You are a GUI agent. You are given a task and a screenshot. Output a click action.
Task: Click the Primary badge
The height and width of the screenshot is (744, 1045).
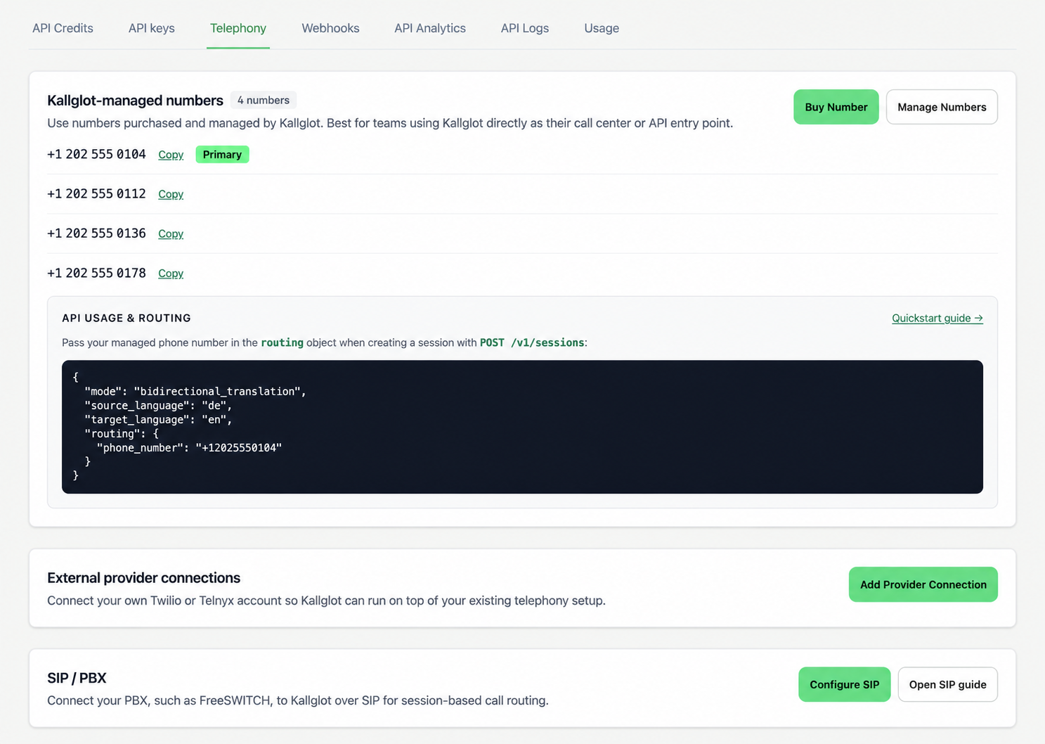[222, 155]
